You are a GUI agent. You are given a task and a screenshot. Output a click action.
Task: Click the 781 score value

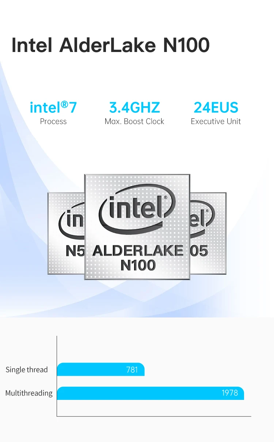pyautogui.click(x=132, y=370)
